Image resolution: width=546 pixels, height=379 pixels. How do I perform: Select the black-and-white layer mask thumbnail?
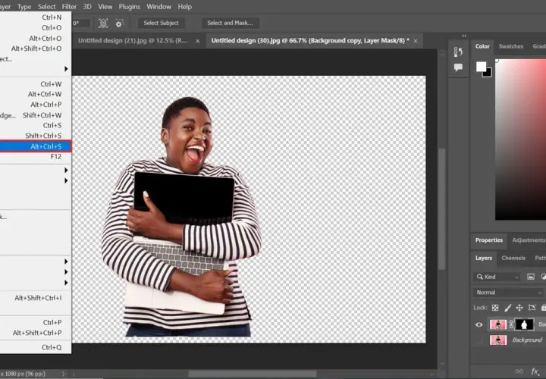[525, 324]
